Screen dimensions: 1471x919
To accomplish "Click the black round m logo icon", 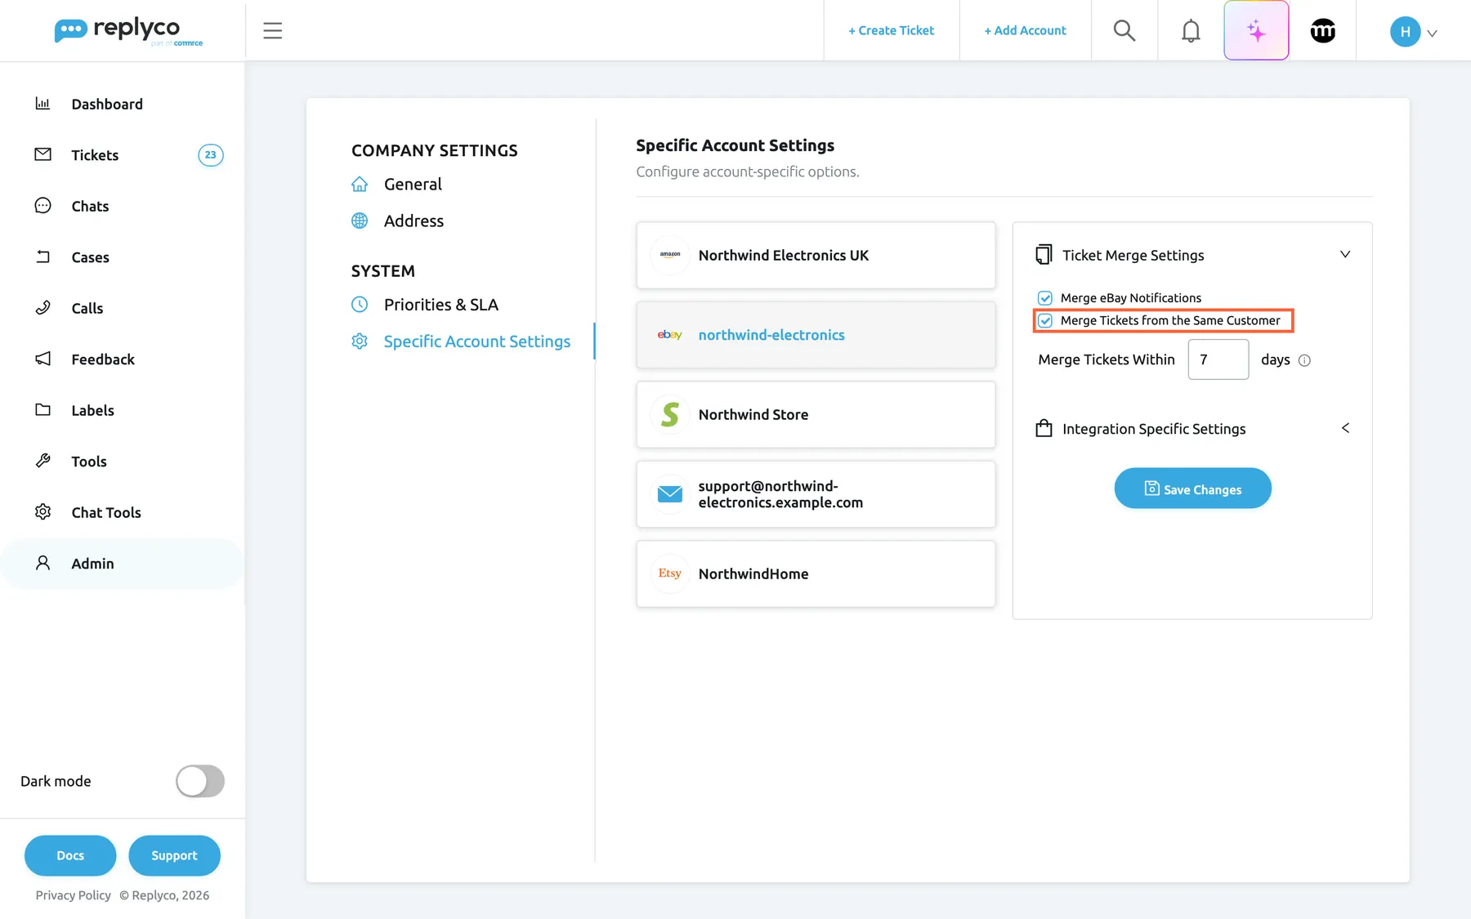I will click(1323, 31).
